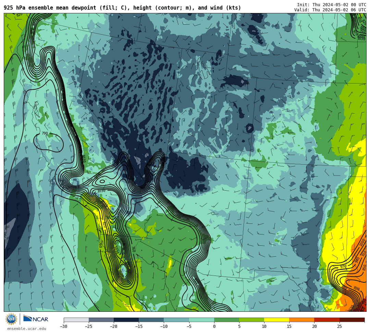Click the -30 to -25 light gray colorbar segment

click(76, 320)
